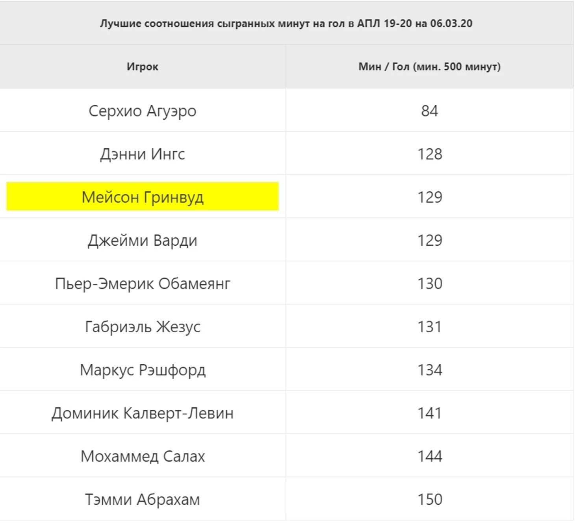
Task: Click the Серхио Агуэро name cell
Action: (143, 110)
